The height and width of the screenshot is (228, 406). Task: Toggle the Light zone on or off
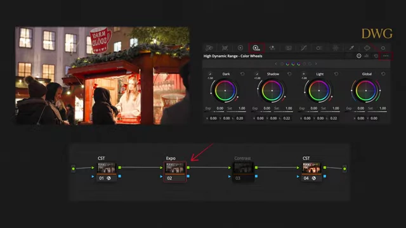click(x=303, y=74)
